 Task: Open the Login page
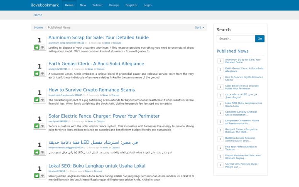coord(147,5)
